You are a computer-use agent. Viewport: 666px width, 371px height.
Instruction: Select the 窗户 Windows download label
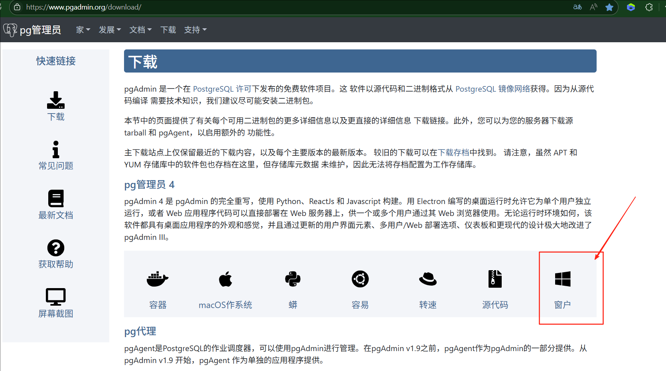click(x=563, y=305)
